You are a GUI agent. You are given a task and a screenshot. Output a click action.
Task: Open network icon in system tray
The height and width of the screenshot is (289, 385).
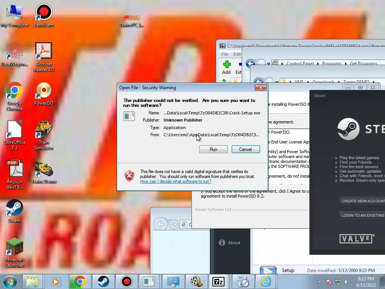(338, 282)
